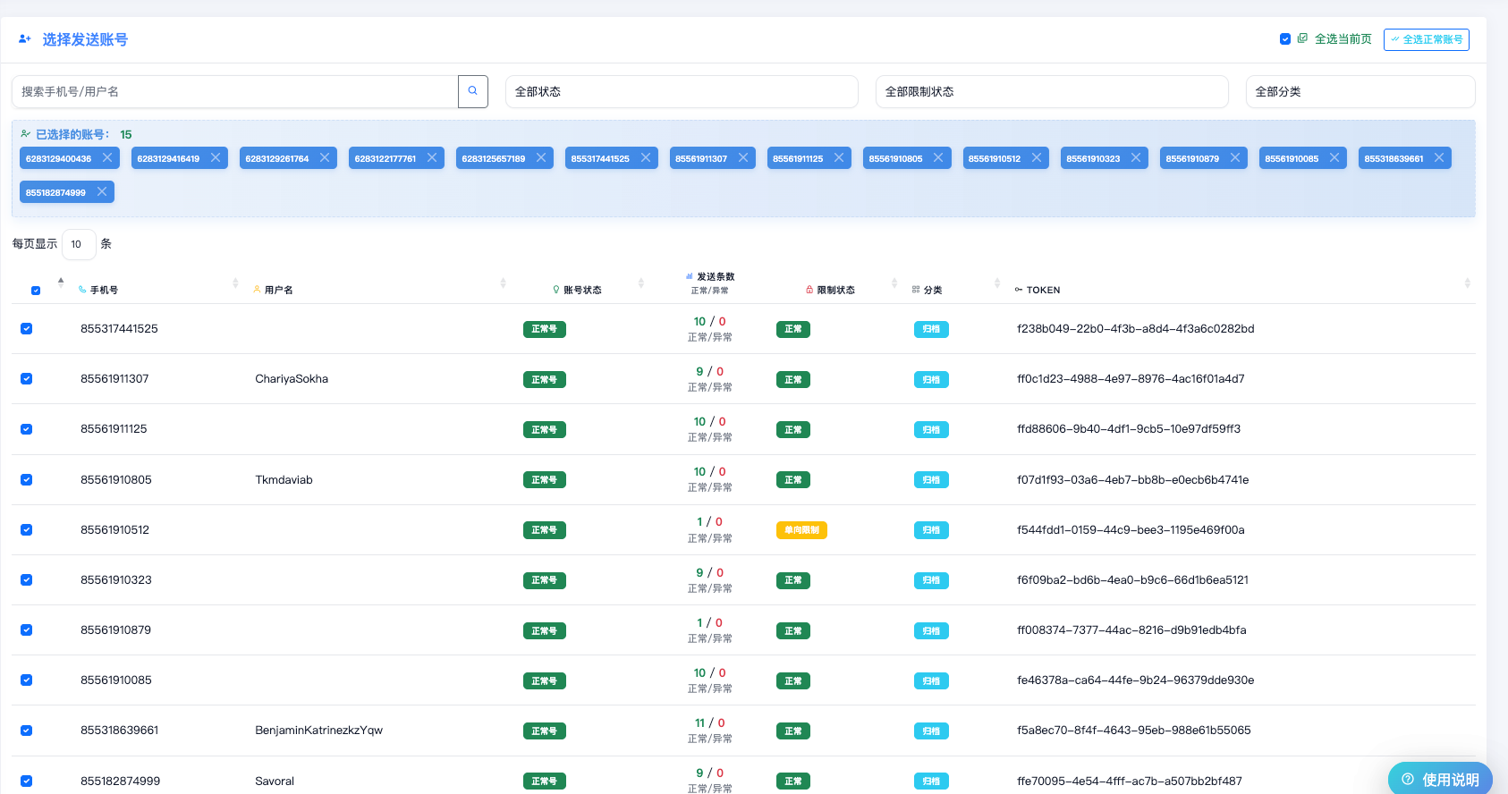
Task: Open the 全部限制状态 filter dropdown
Action: [x=1051, y=91]
